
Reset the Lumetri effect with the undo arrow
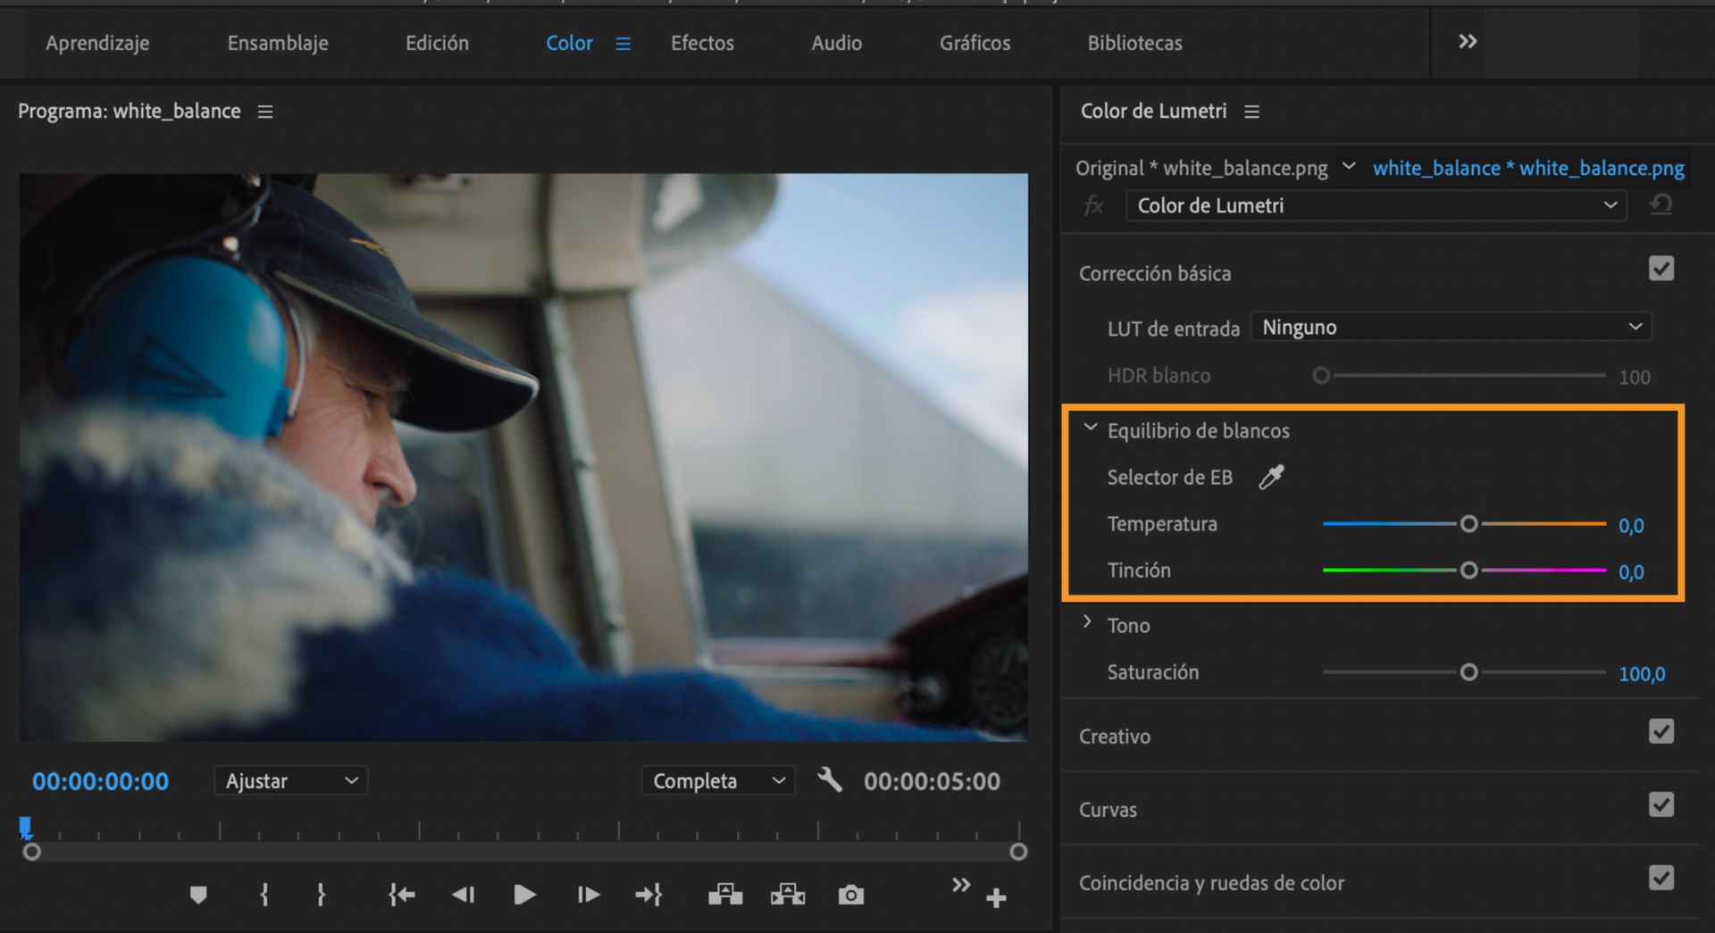tap(1661, 205)
